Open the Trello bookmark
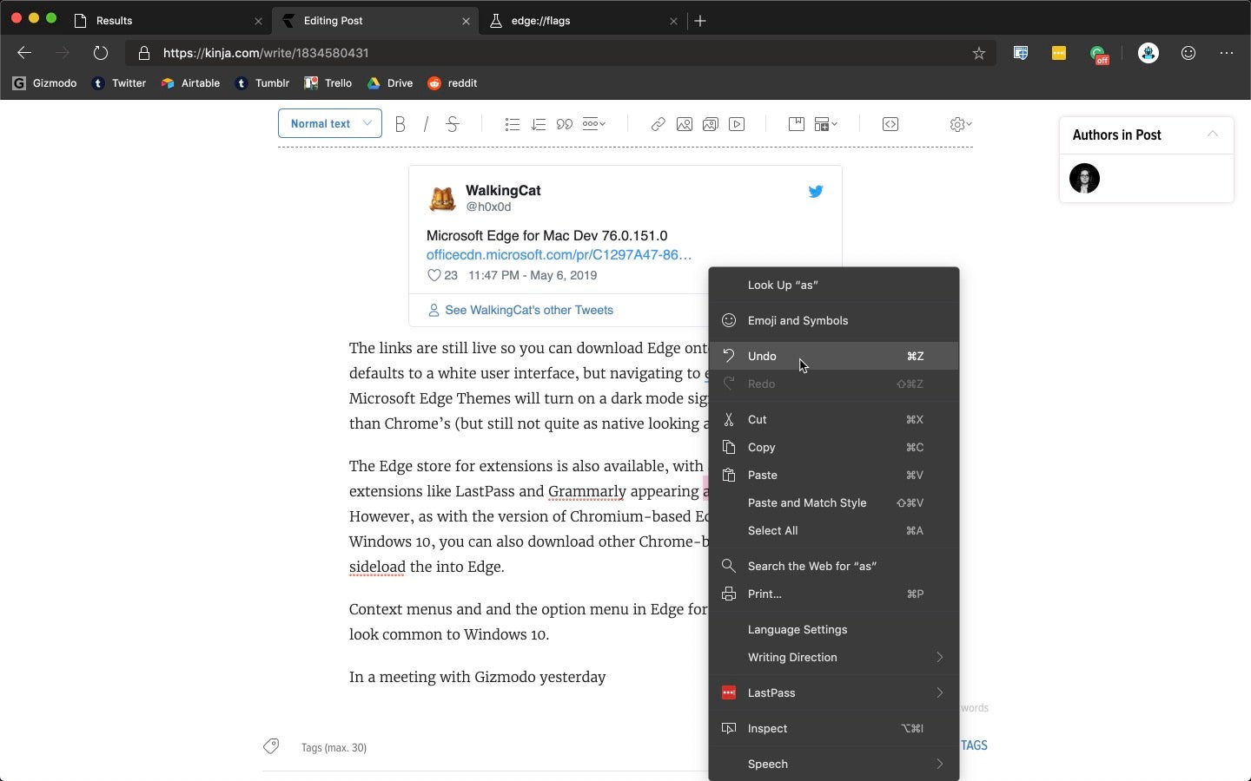 pyautogui.click(x=328, y=83)
